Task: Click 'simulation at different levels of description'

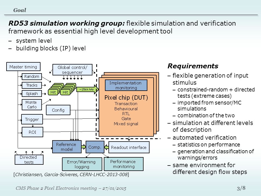Action: pyautogui.click(x=213, y=126)
